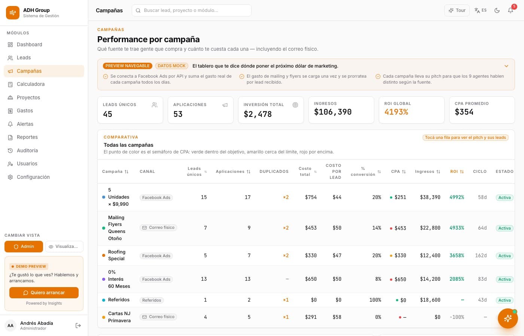Click red CPA dot next to $453

pyautogui.click(x=391, y=228)
